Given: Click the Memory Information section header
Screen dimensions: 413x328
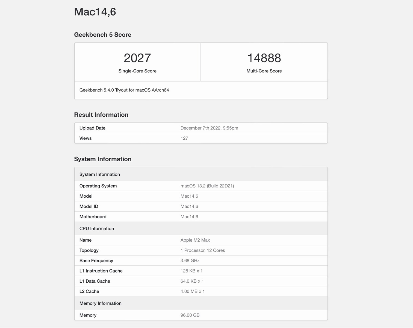Looking at the screenshot, I should 101,303.
